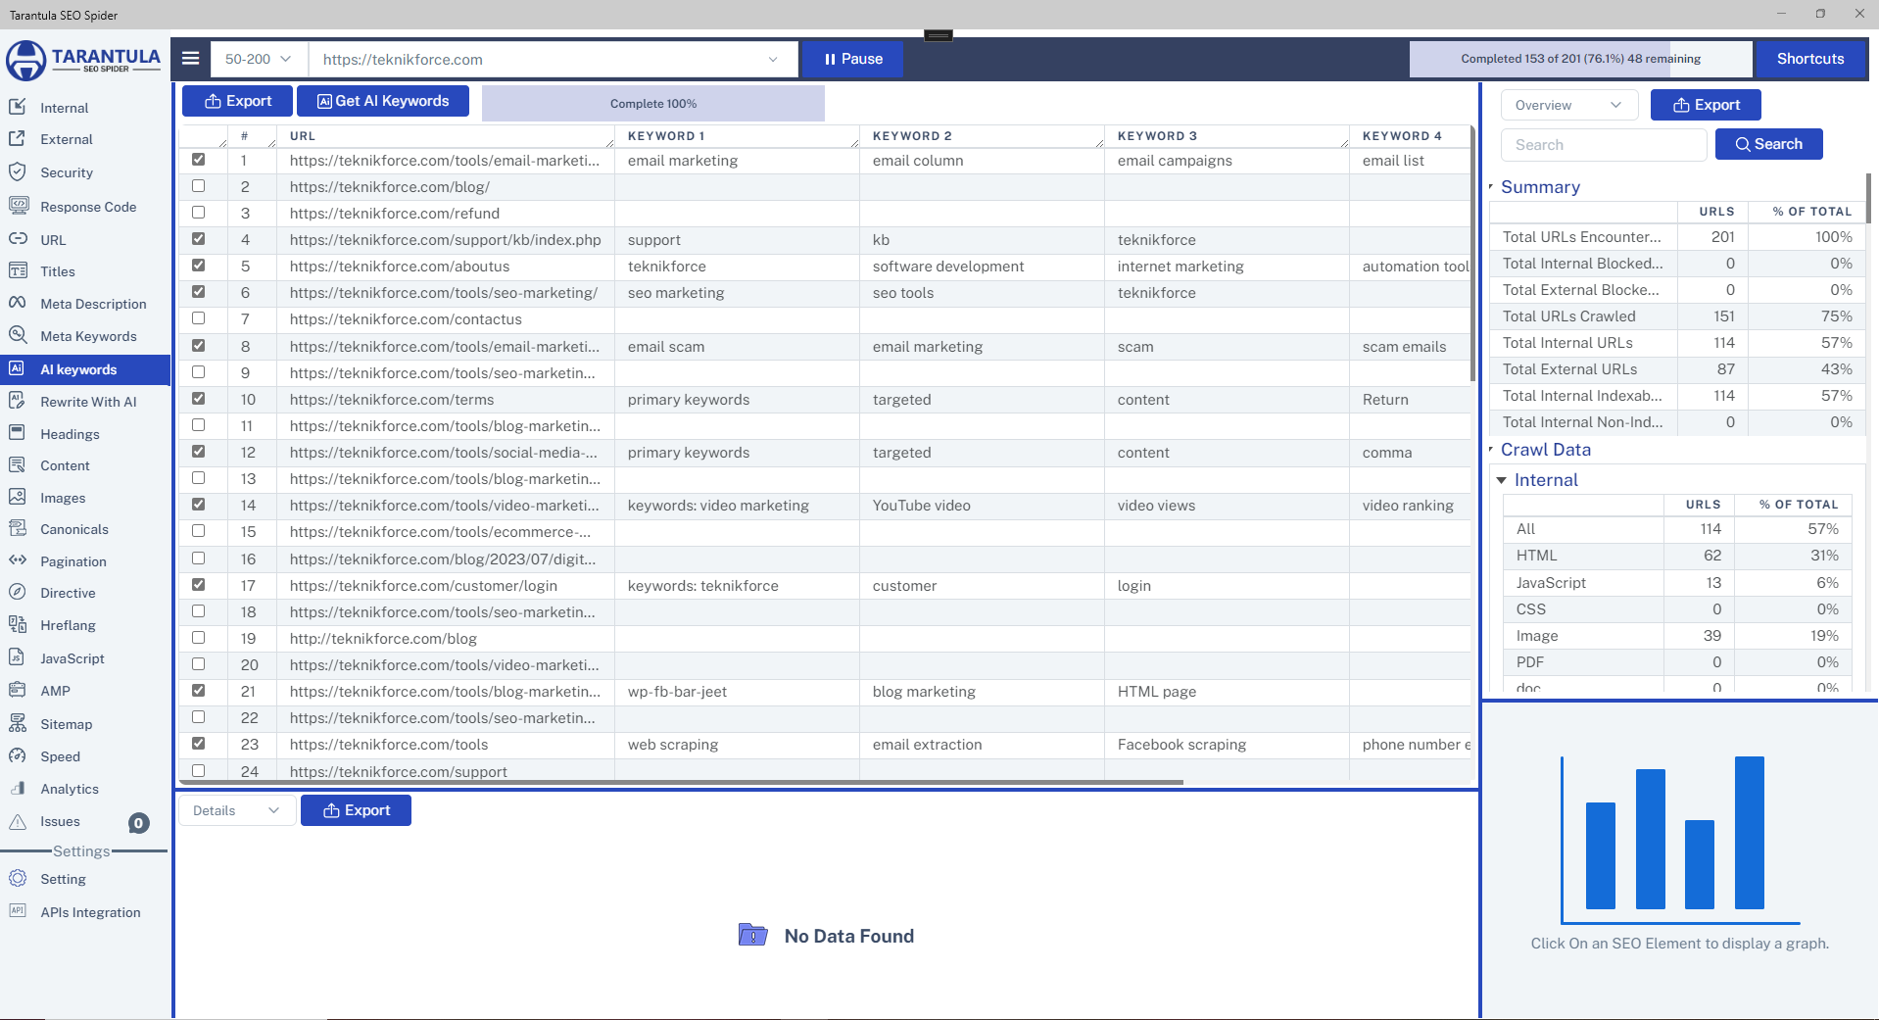Click the Shortcuts button
Viewport: 1879px width, 1020px height.
pos(1810,59)
